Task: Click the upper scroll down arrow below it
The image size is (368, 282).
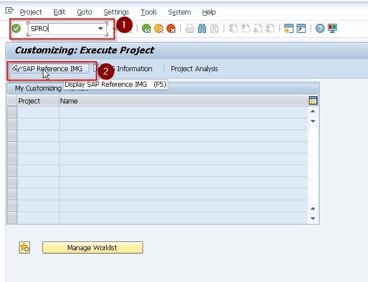Action: 313,121
